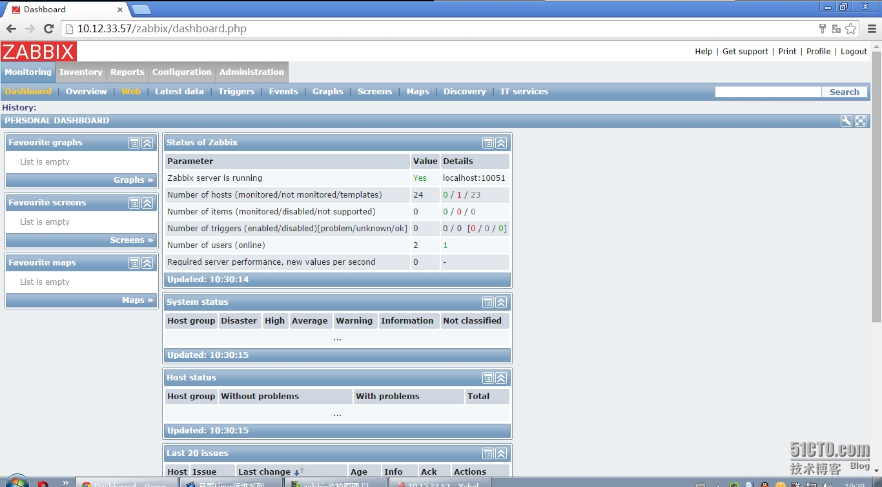Select the Discovery submenu item
Screen dimensions: 882x487
[x=465, y=92]
